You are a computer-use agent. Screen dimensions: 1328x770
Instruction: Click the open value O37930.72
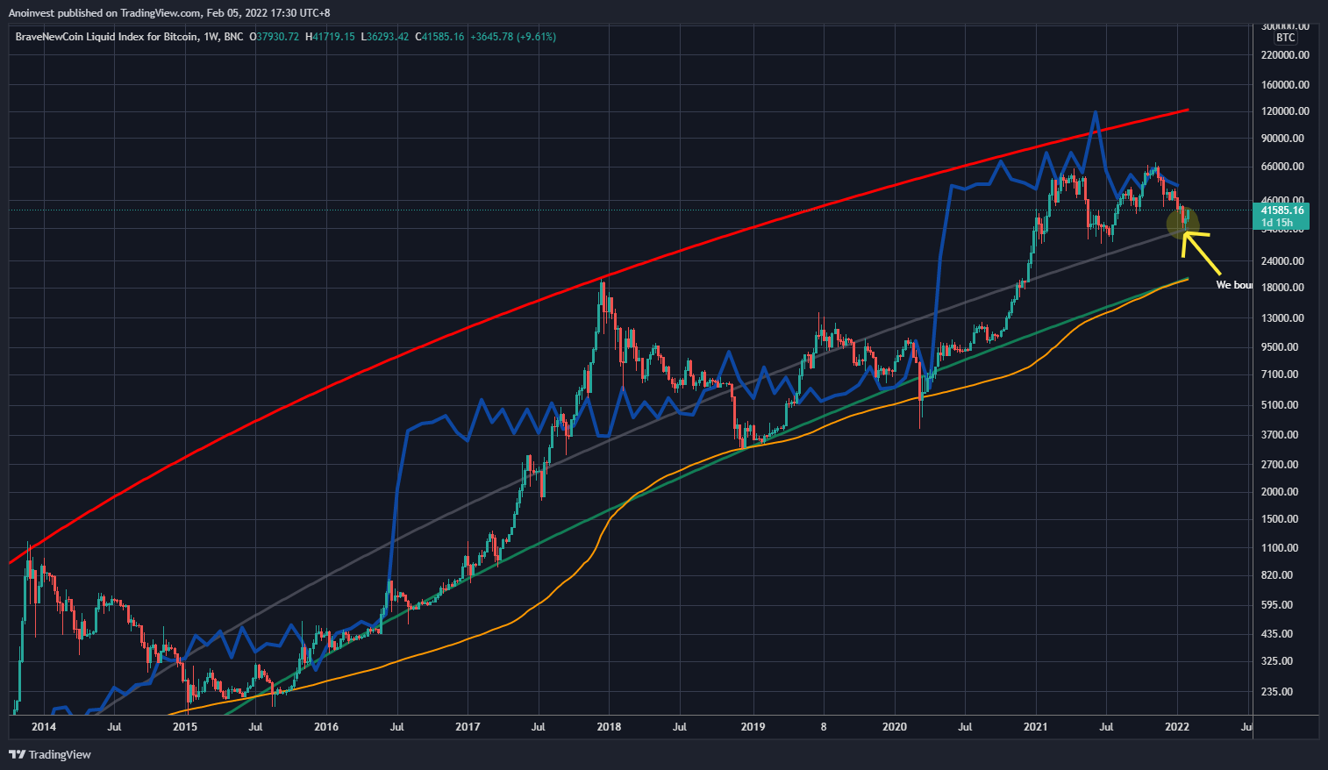[x=275, y=37]
